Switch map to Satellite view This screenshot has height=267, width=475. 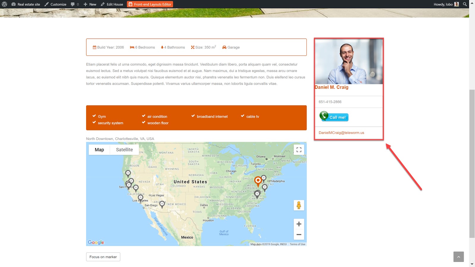[124, 150]
